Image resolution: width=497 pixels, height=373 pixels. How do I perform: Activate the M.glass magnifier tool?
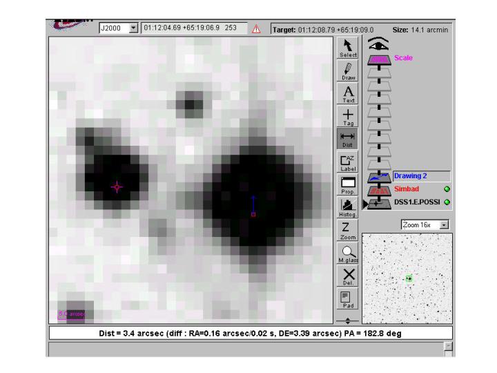349,254
